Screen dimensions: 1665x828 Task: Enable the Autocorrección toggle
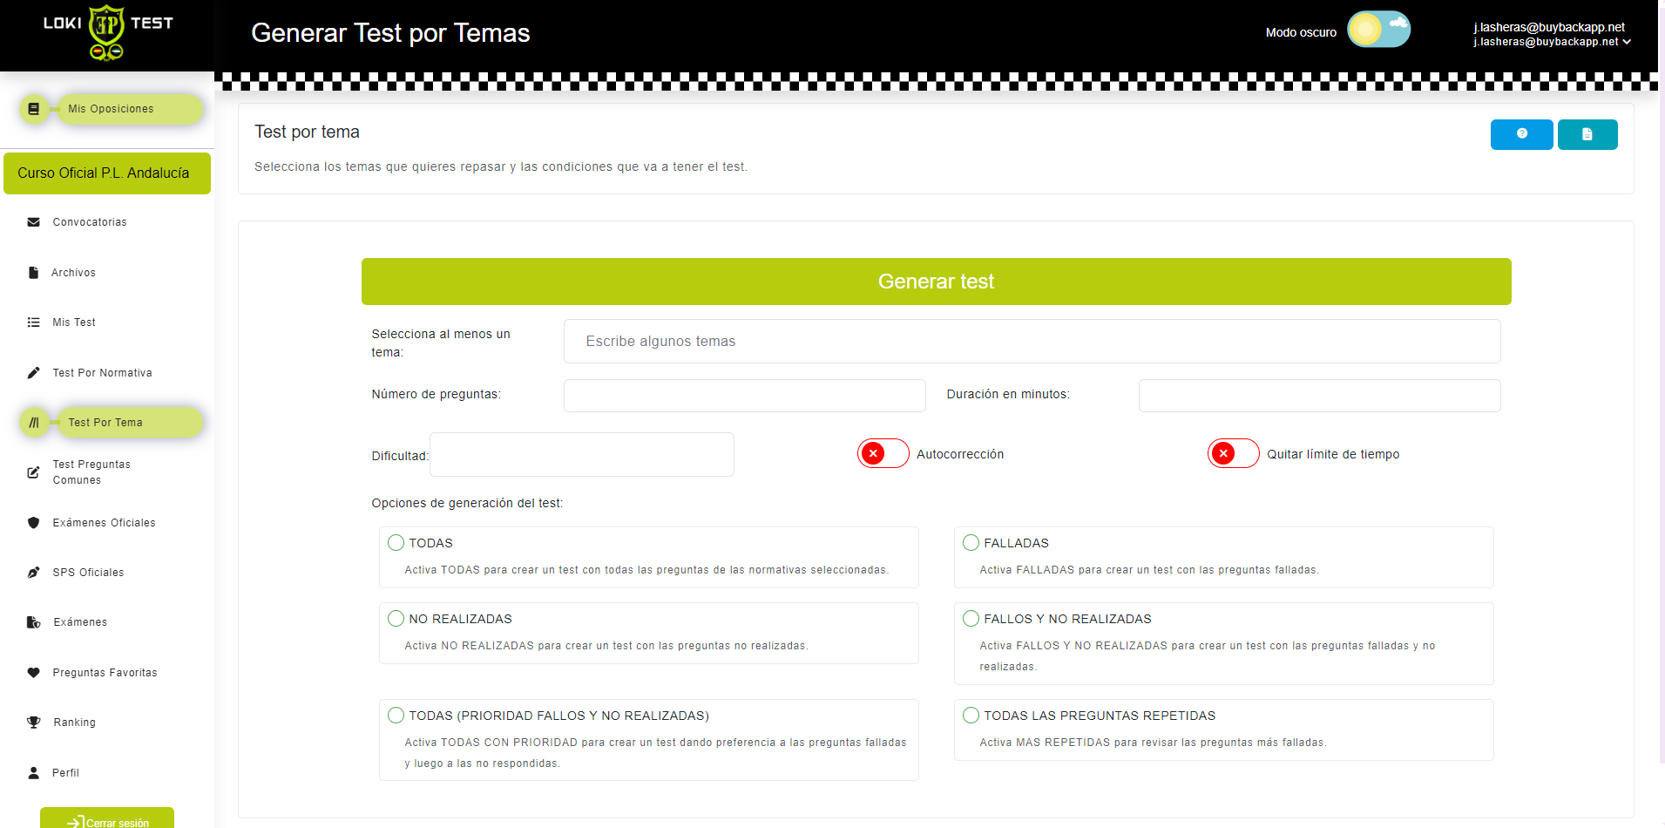(883, 453)
